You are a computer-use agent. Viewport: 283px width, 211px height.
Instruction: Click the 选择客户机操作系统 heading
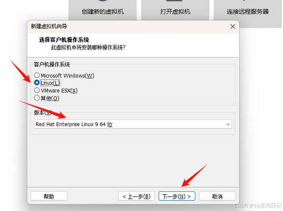point(64,40)
